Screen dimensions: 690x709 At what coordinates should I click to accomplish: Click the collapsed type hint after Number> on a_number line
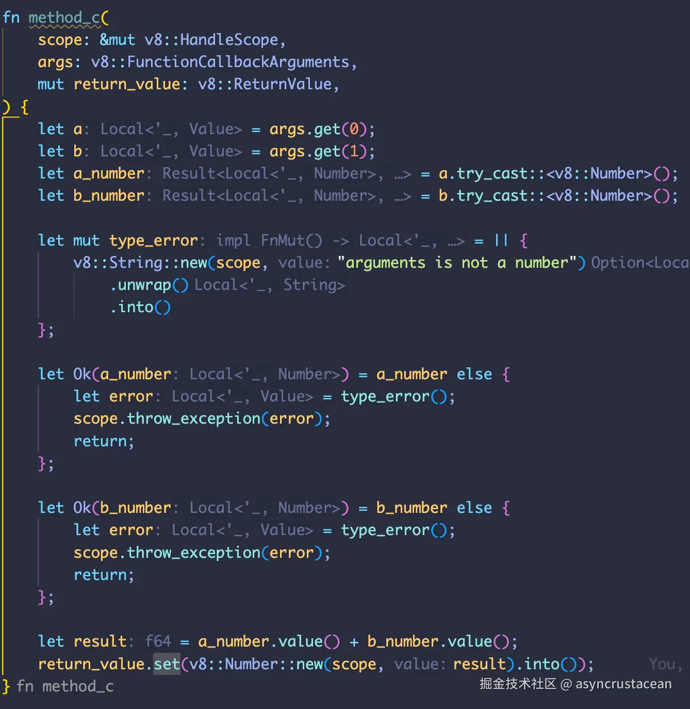(x=402, y=174)
